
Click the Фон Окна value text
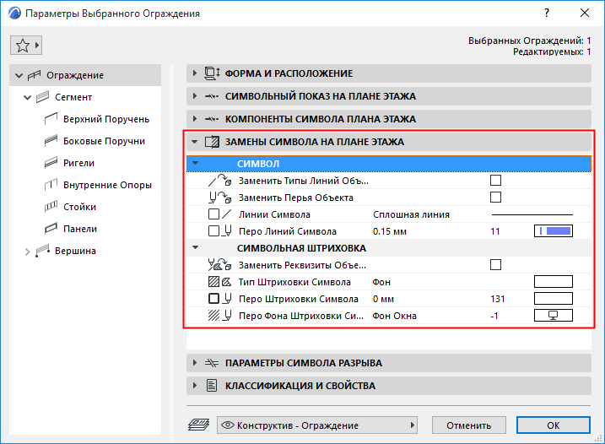pyautogui.click(x=394, y=316)
